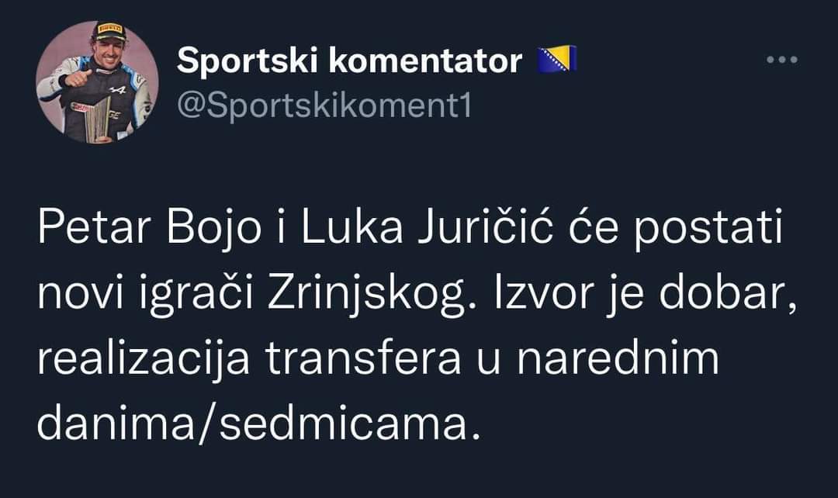Click the cap in the avatar photo
The height and width of the screenshot is (498, 838).
109,32
